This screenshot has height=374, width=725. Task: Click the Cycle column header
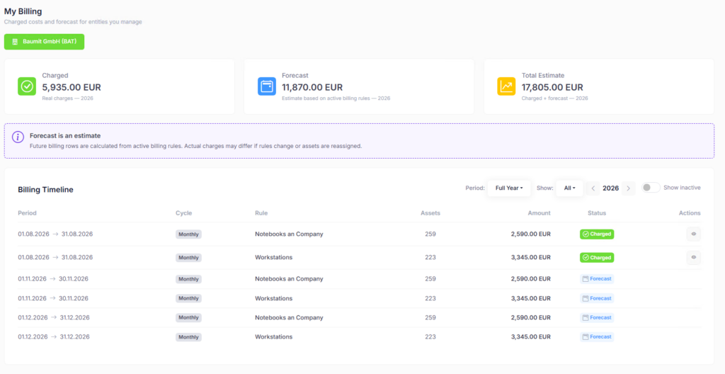(x=183, y=213)
